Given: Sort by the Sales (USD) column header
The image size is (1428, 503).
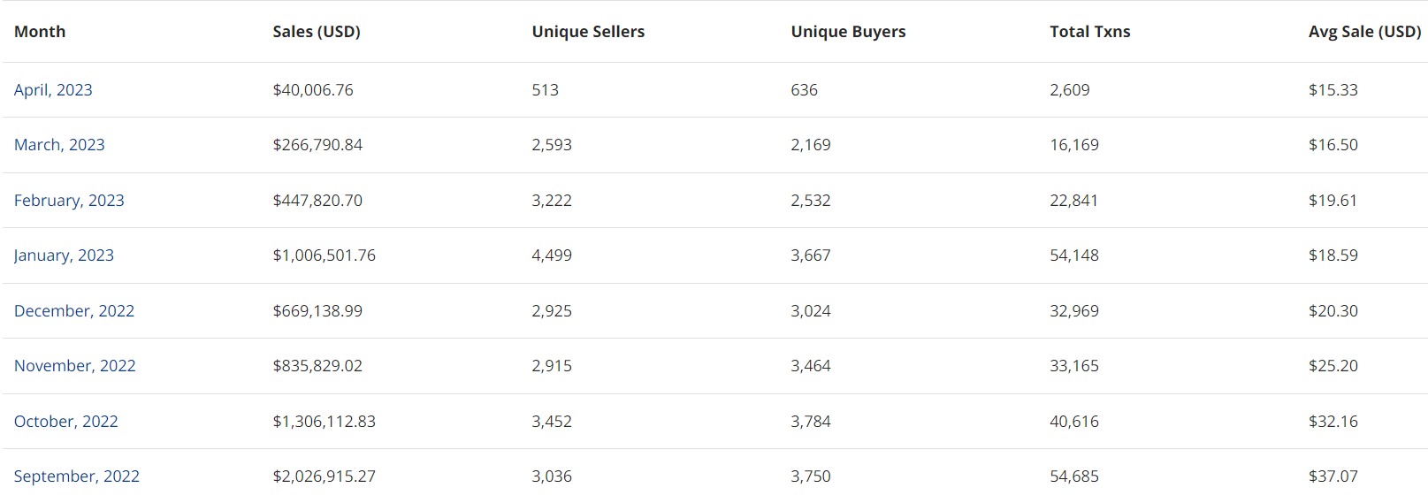Looking at the screenshot, I should coord(317,32).
